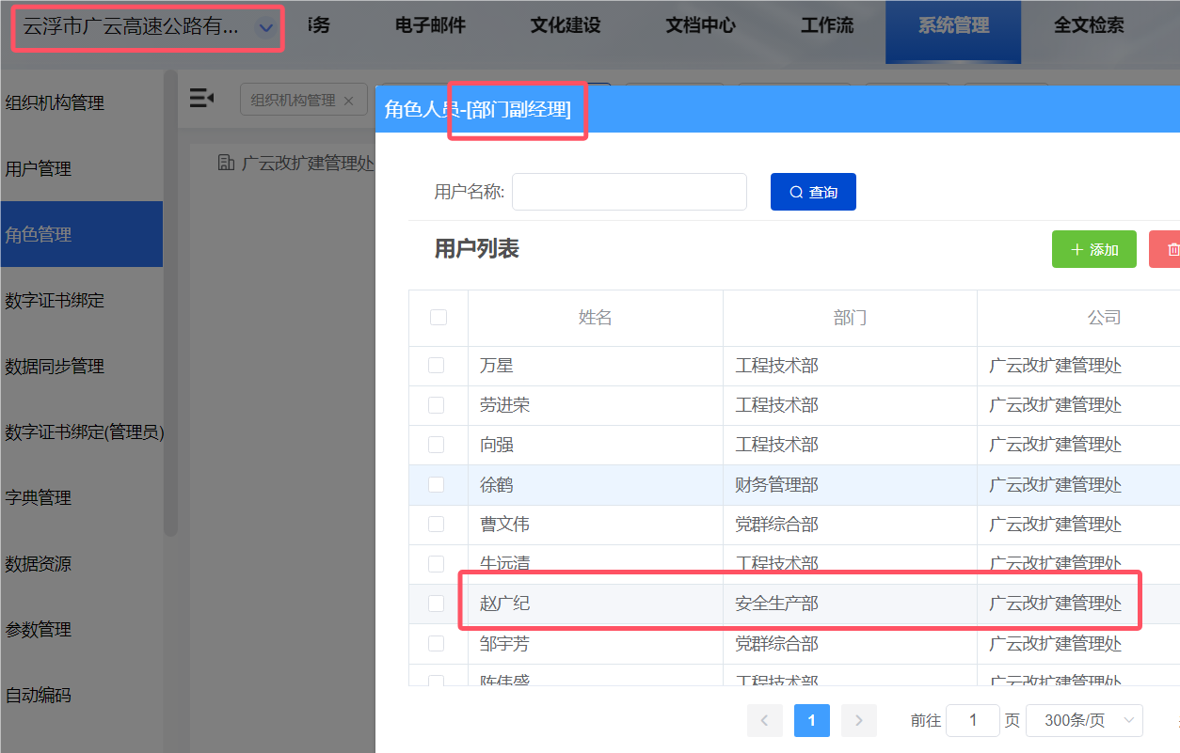Open the 电子邮件 top tab

point(430,26)
